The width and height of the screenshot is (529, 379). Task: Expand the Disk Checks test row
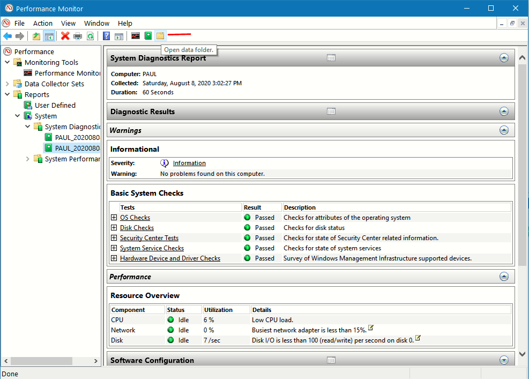tap(114, 227)
